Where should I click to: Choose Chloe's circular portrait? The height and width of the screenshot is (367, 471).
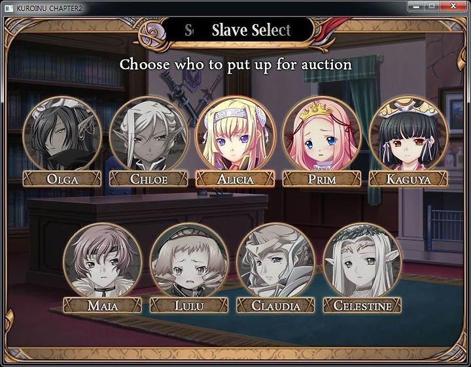click(149, 134)
